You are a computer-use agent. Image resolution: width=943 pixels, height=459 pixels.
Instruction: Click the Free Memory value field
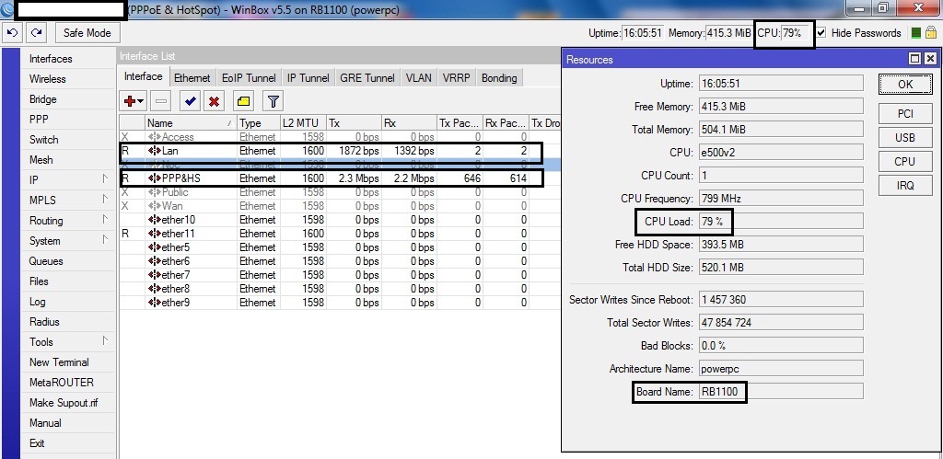(x=781, y=107)
